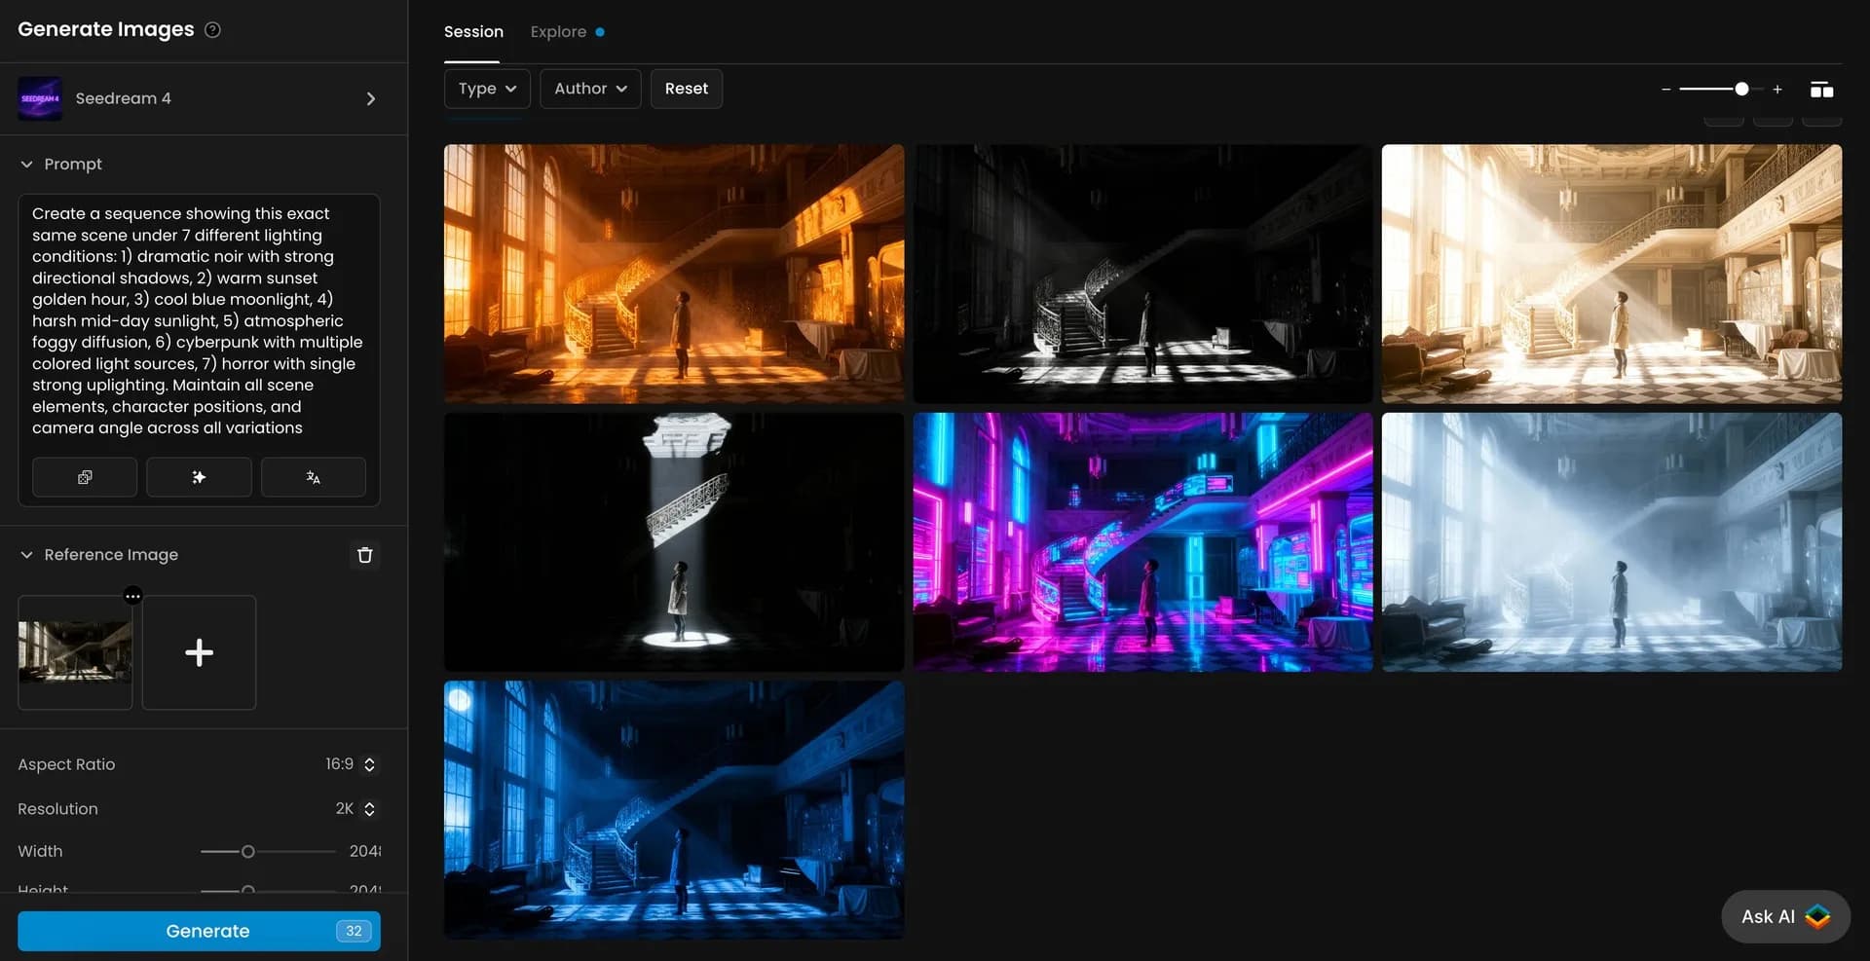The image size is (1870, 961).
Task: Open the Type filter dropdown
Action: pos(486,88)
